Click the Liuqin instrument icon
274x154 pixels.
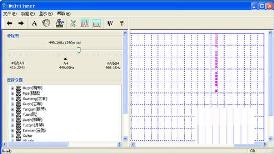(x=19, y=120)
